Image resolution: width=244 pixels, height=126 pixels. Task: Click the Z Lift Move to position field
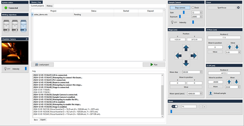click(x=216, y=82)
